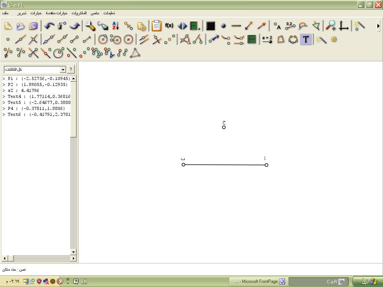Click the A-Z rename sort icon
Image resolution: width=383 pixels, height=287 pixels.
[x=116, y=26]
